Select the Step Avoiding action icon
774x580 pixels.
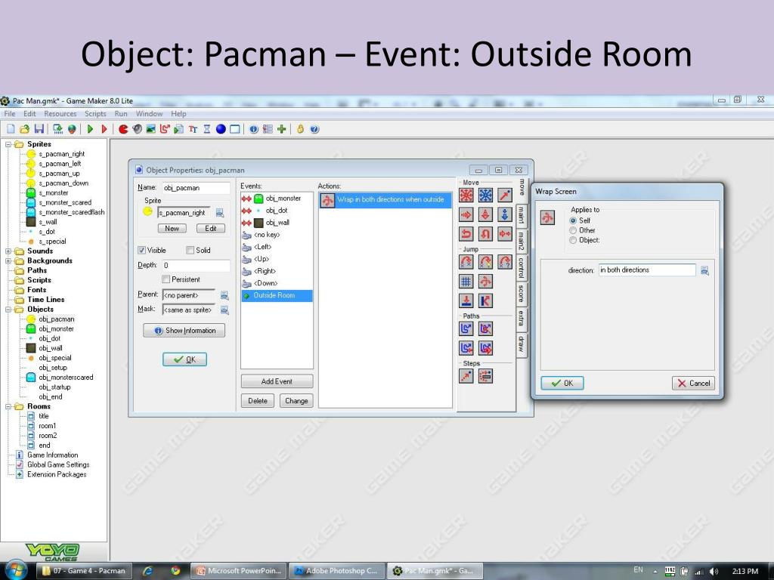coord(485,376)
